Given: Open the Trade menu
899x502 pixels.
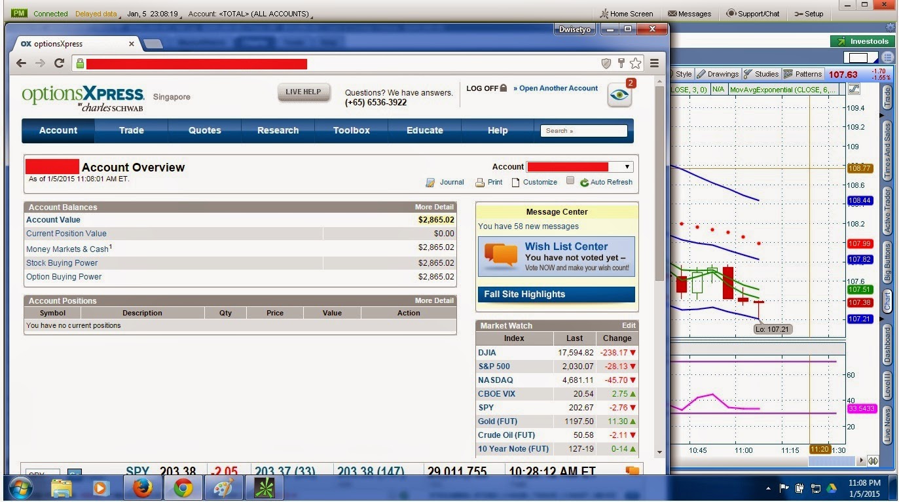Looking at the screenshot, I should tap(132, 130).
